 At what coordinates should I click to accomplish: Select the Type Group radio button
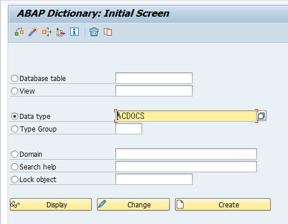(14, 129)
